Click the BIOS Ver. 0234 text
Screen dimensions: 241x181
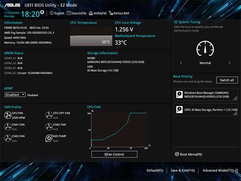[39, 28]
